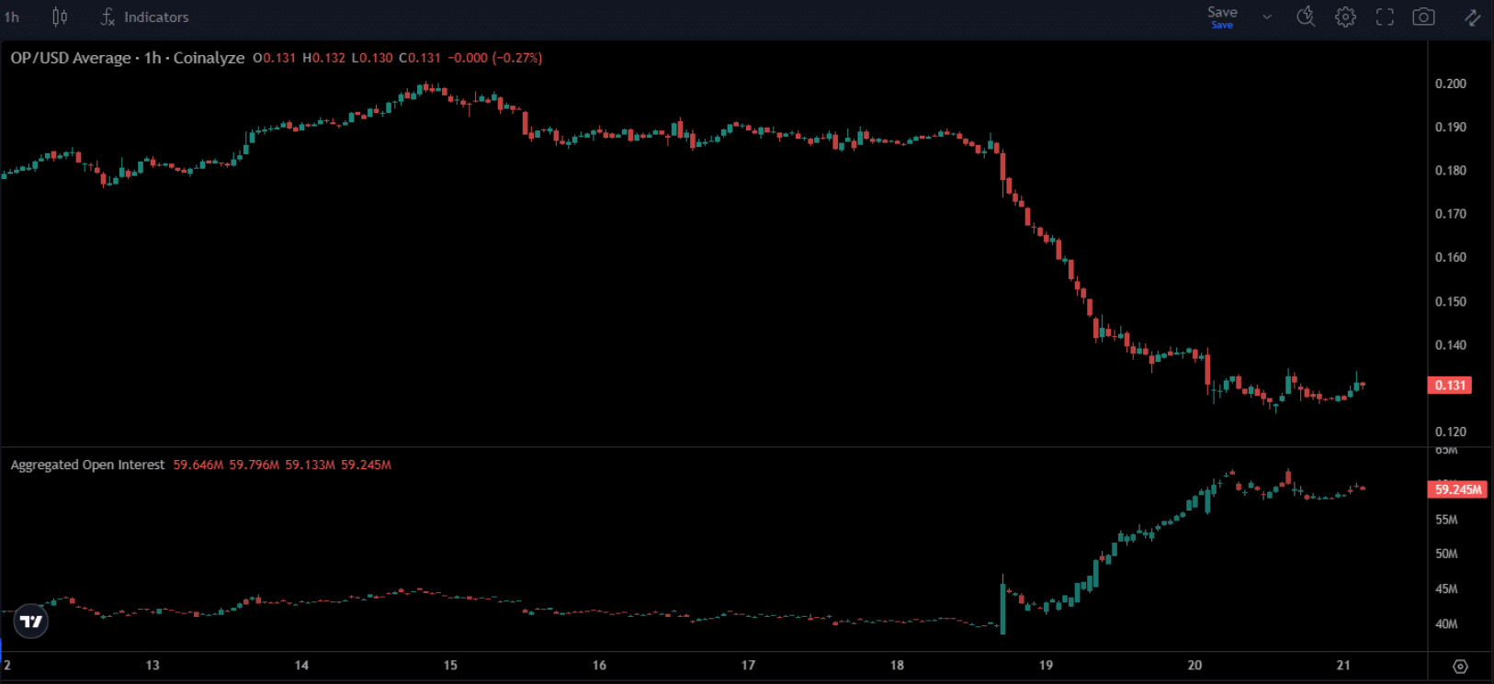Save the current chart layout
The image size is (1494, 684).
click(1222, 16)
